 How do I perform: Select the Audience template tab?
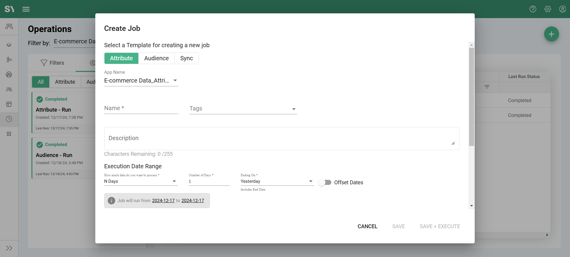click(156, 58)
